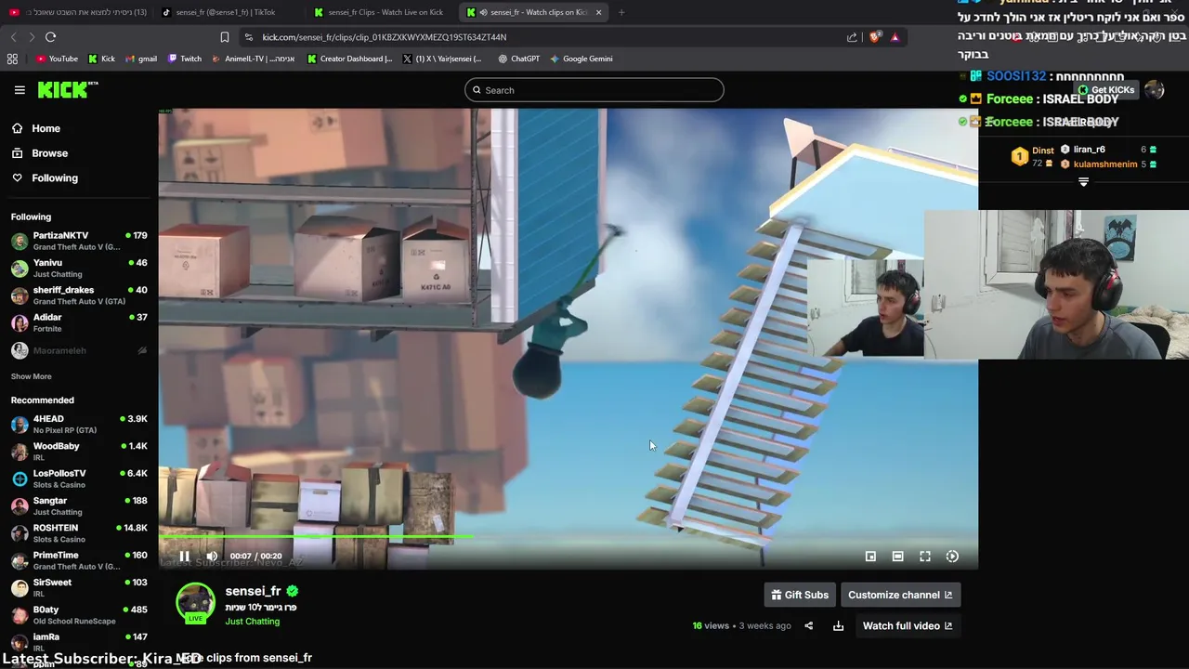
Task: Go back with browser back arrow
Action: (x=13, y=37)
